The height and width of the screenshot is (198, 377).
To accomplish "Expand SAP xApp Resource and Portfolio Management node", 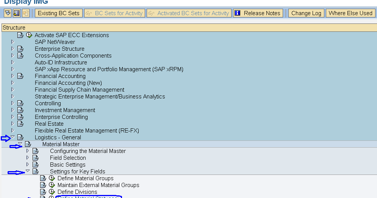I will (x=13, y=69).
